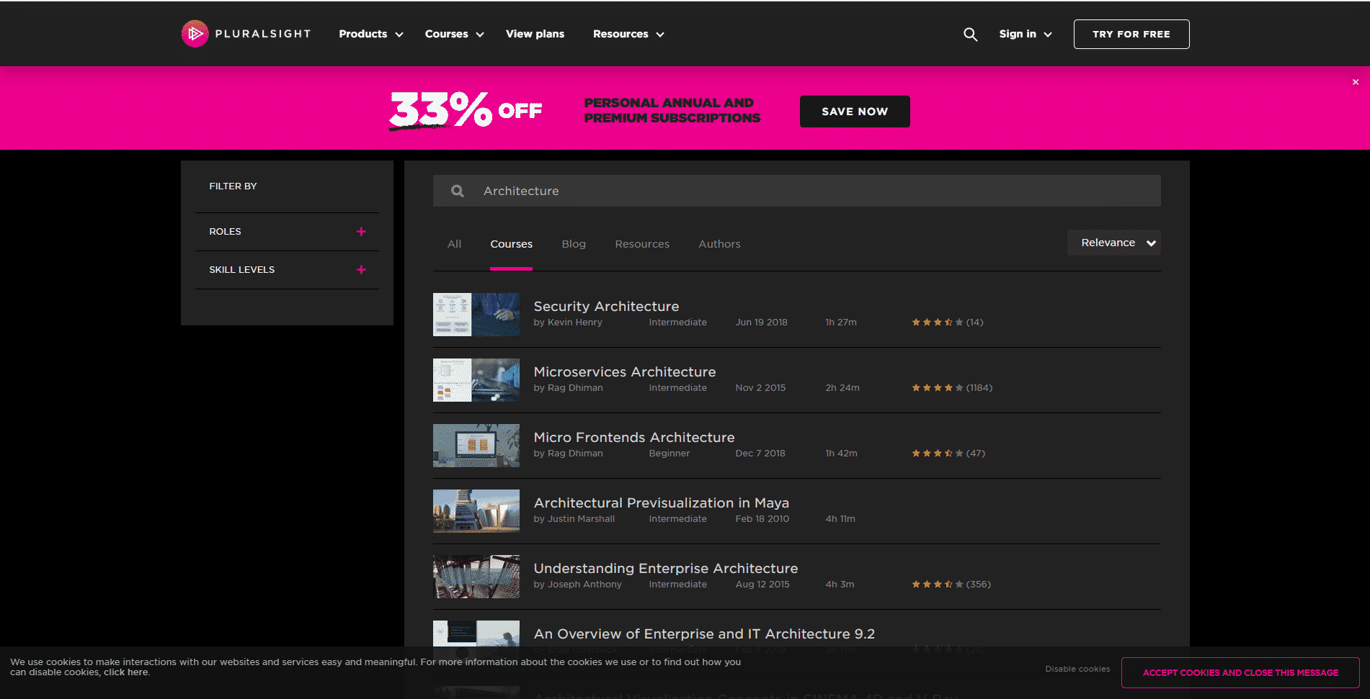Click the Security Architecture thumbnail
1370x699 pixels.
[476, 315]
